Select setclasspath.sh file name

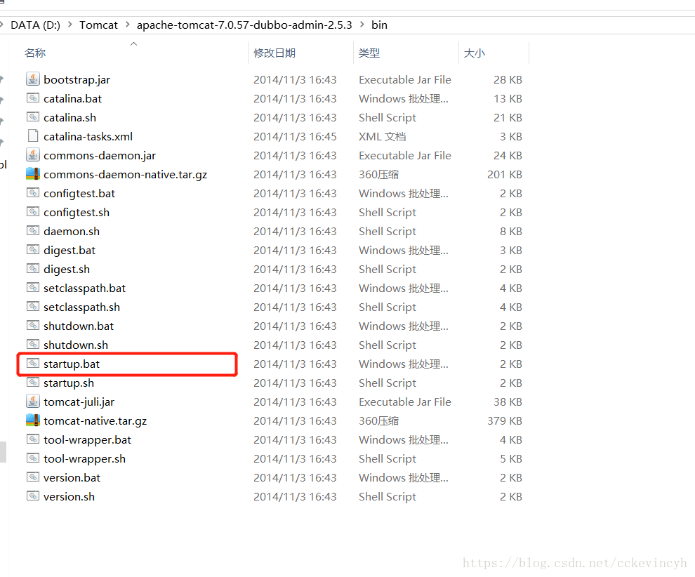click(x=81, y=307)
